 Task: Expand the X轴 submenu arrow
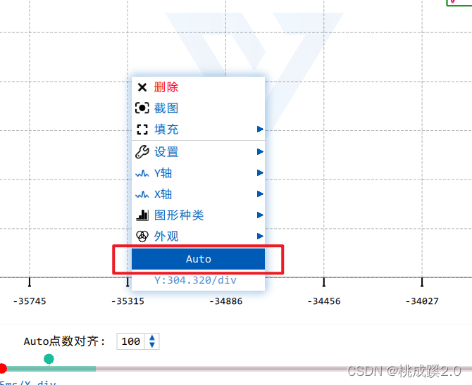click(260, 194)
